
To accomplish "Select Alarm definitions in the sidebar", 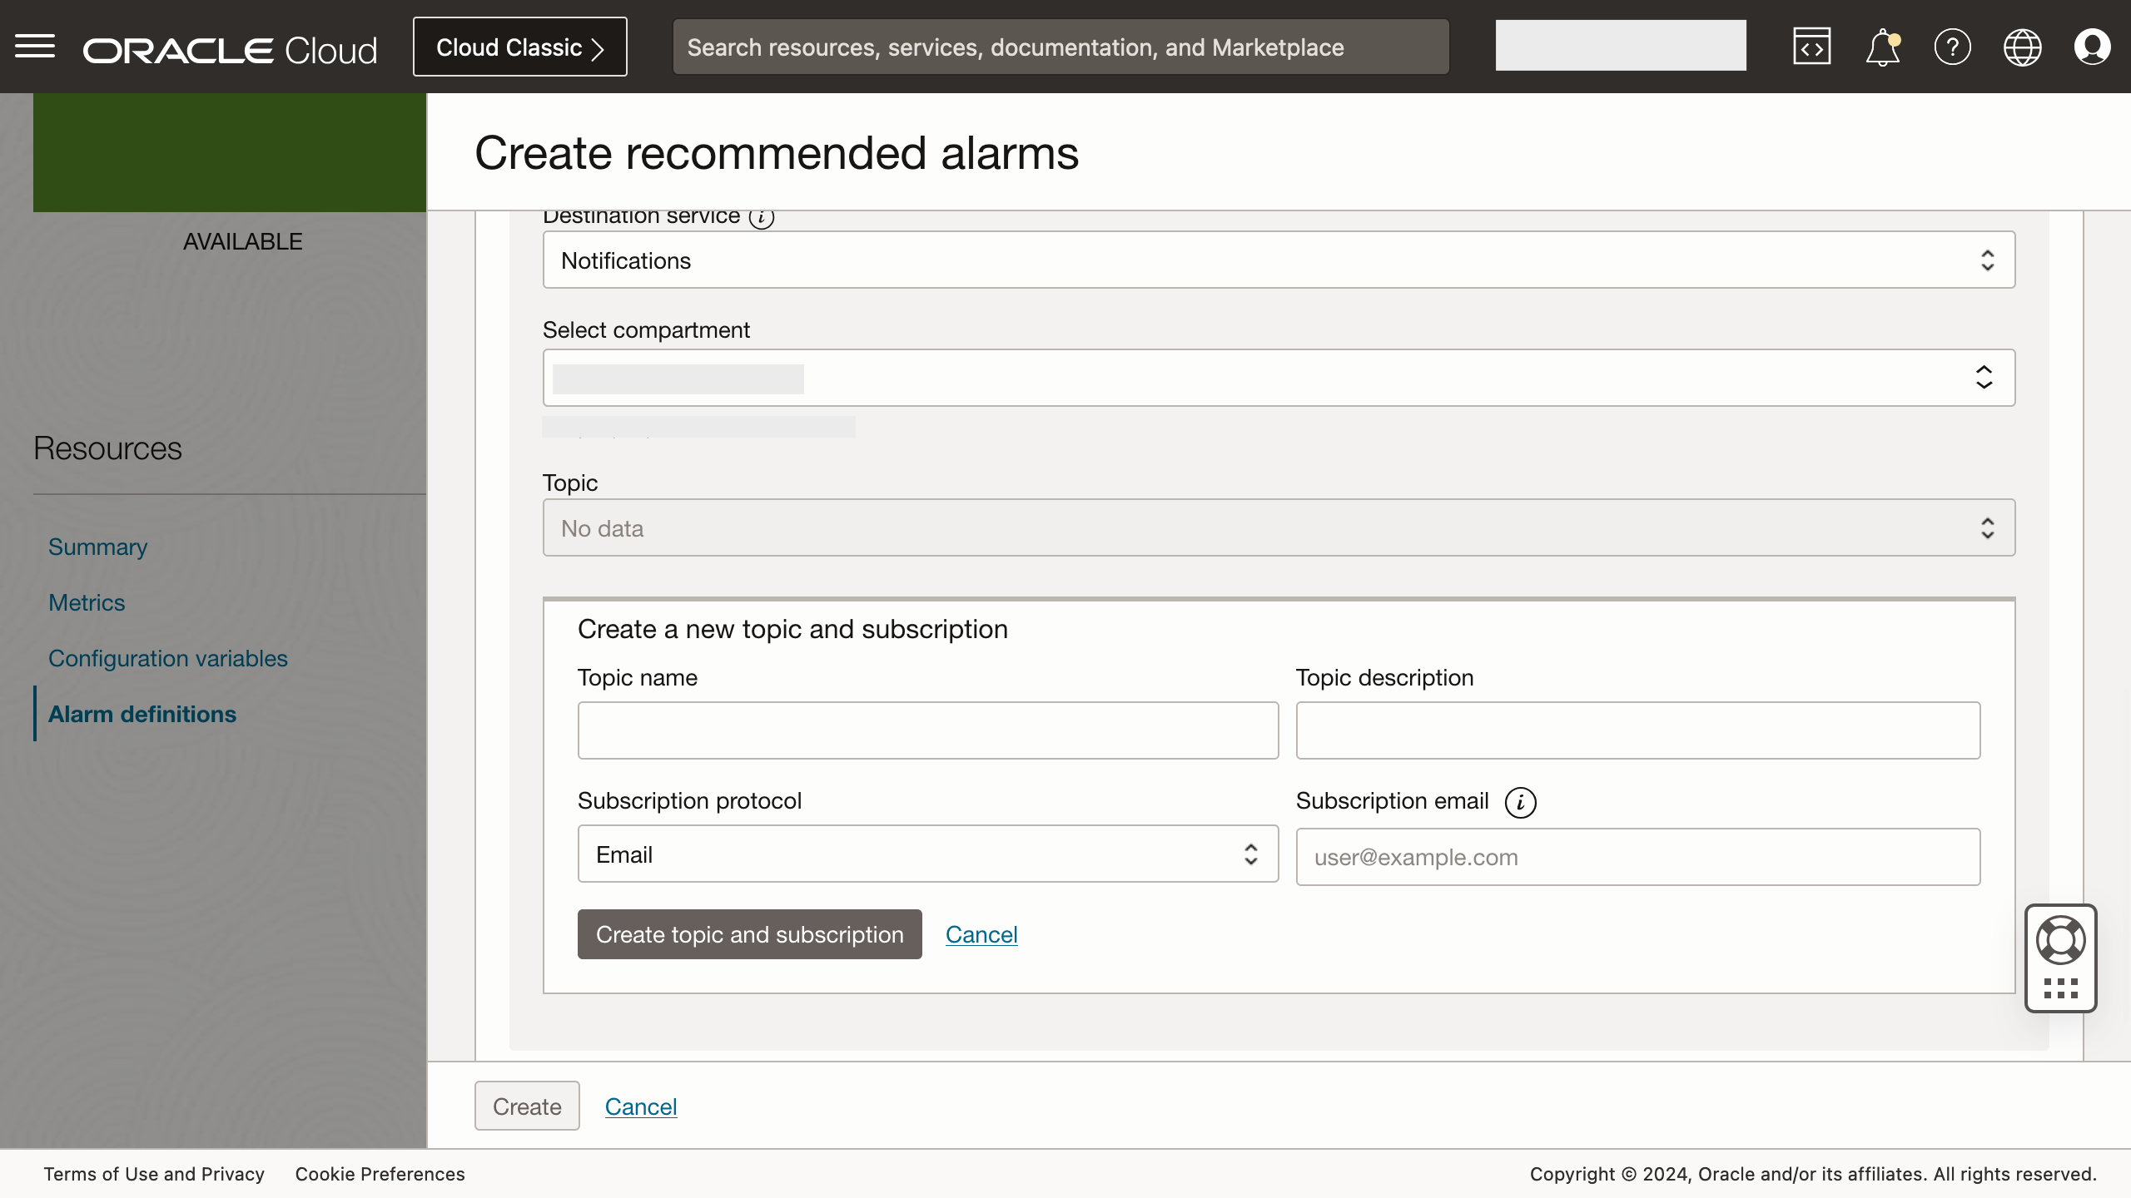I will tap(142, 714).
